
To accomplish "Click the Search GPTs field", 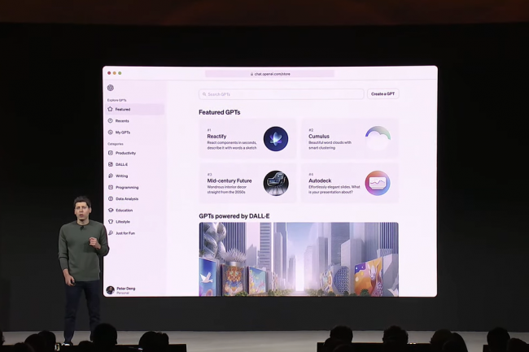I will pyautogui.click(x=282, y=94).
